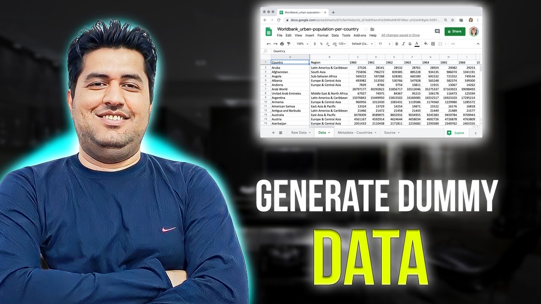Open the fill color bucket
This screenshot has width=541, height=304.
(x=426, y=44)
